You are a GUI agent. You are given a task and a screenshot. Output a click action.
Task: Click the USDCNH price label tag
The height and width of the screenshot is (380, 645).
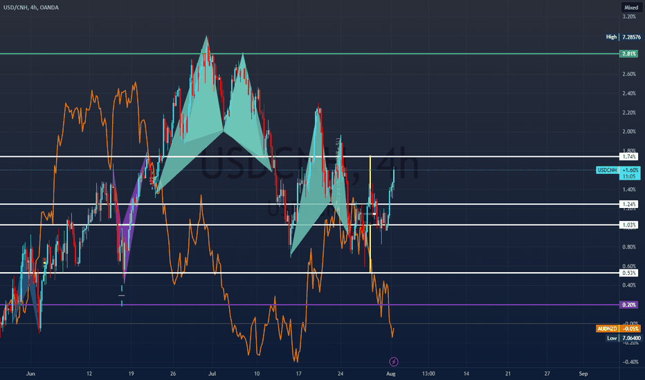pos(607,170)
